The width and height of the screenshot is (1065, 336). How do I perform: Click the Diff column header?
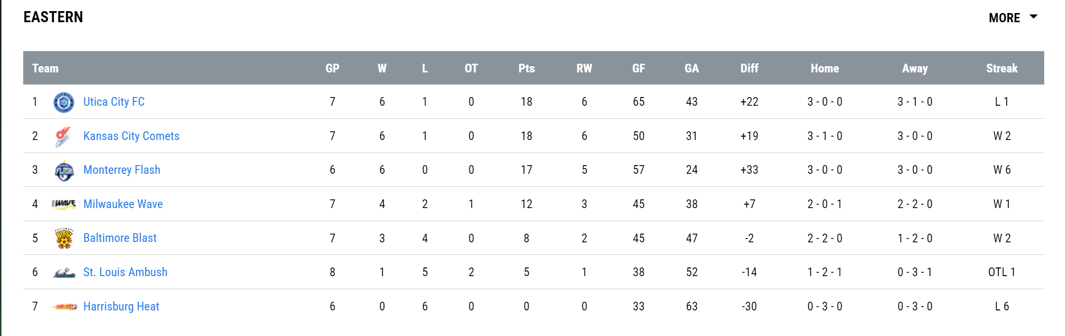749,69
